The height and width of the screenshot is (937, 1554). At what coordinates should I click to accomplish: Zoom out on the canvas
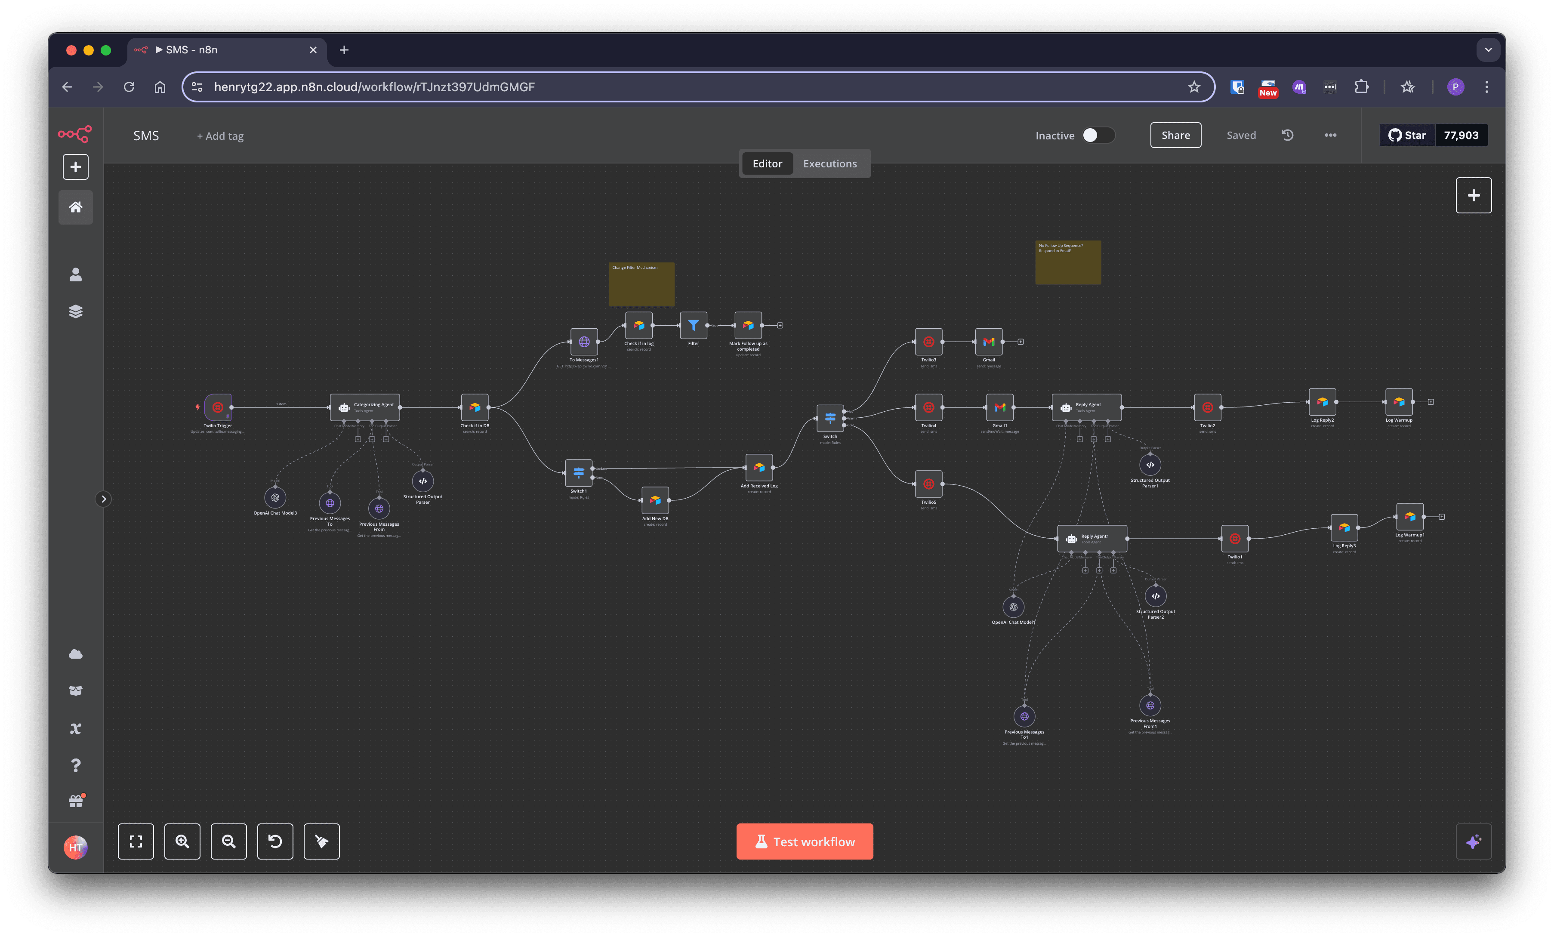coord(228,841)
